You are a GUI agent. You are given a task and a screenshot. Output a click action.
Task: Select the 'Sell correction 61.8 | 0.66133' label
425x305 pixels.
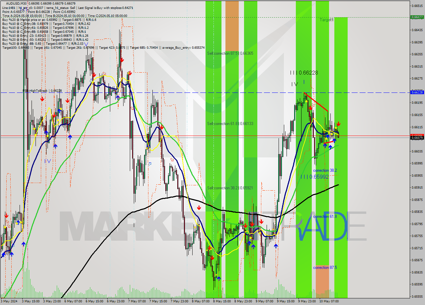coord(230,123)
